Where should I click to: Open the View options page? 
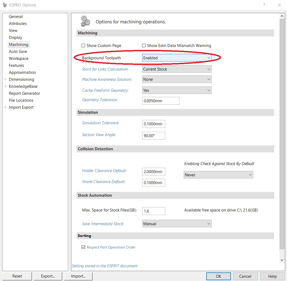[x=13, y=30]
